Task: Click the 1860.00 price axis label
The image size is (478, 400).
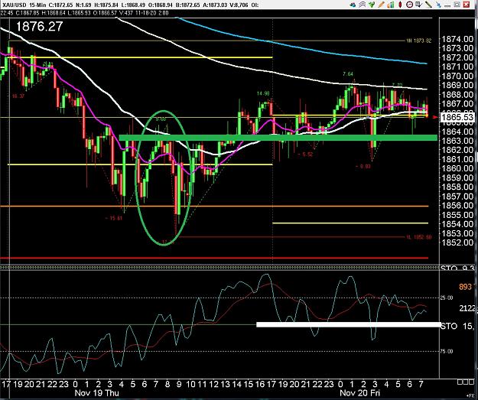Action: [457, 168]
